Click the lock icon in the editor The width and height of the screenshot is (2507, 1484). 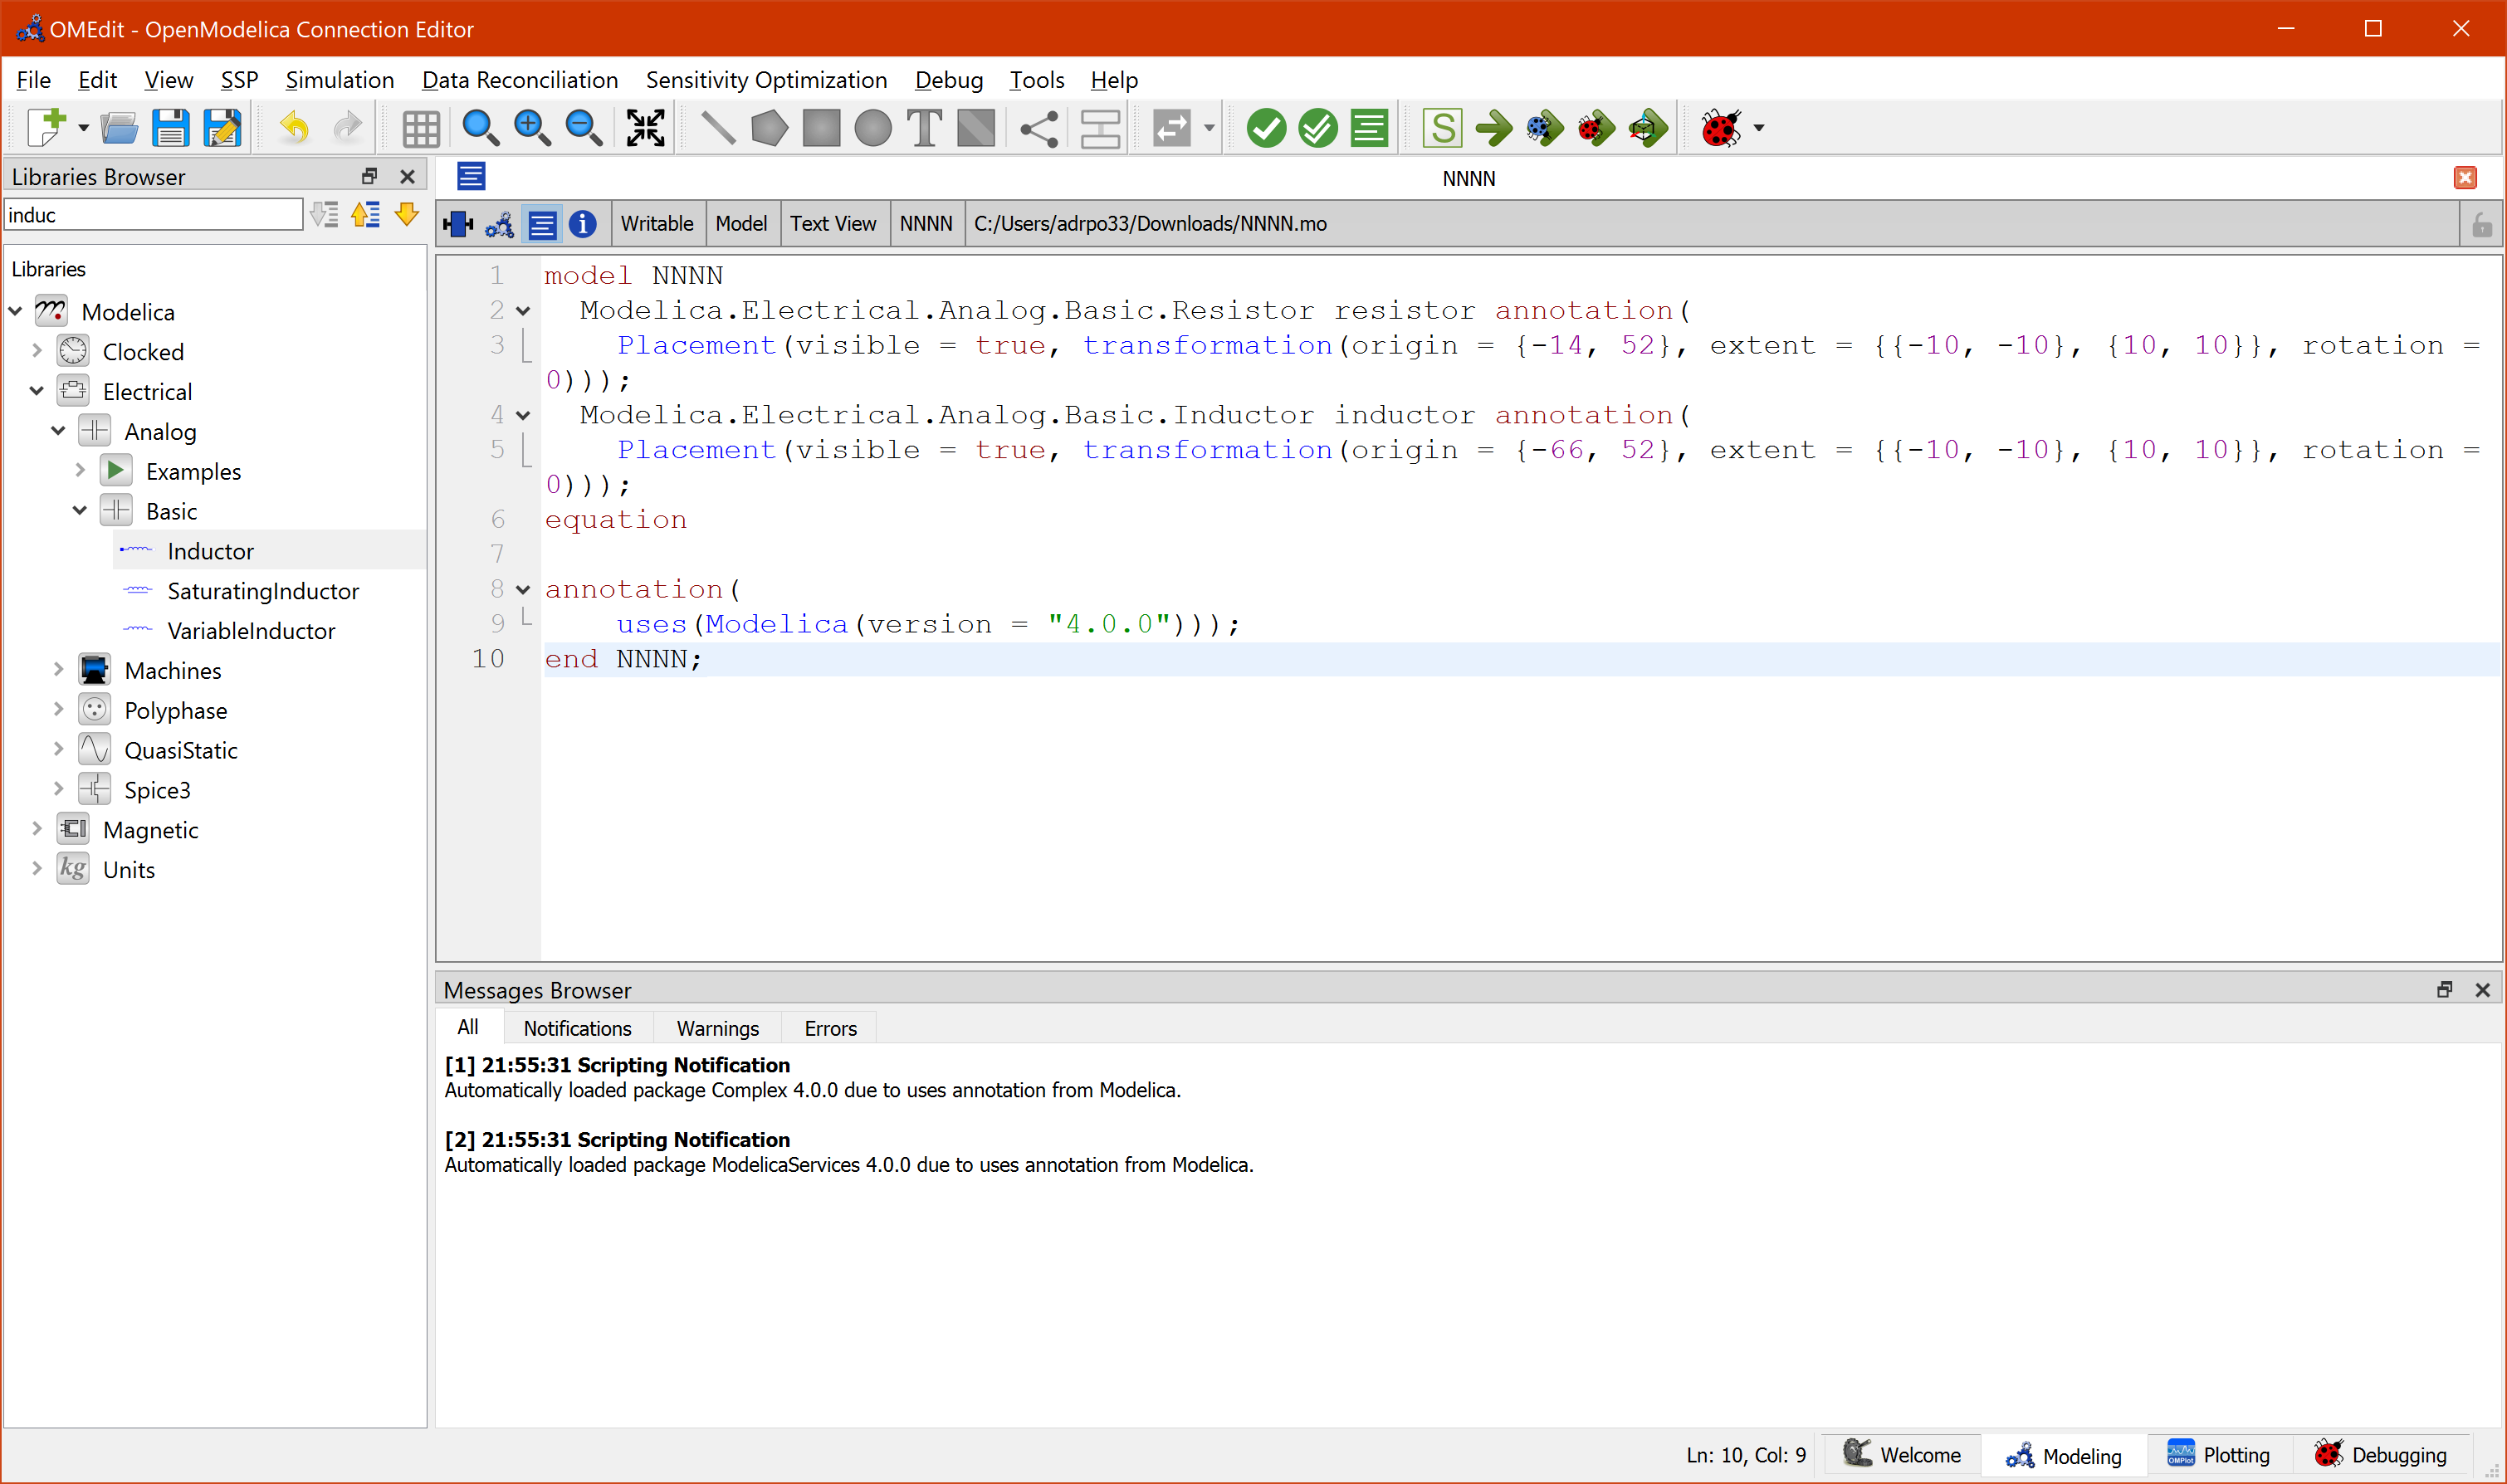(2484, 223)
